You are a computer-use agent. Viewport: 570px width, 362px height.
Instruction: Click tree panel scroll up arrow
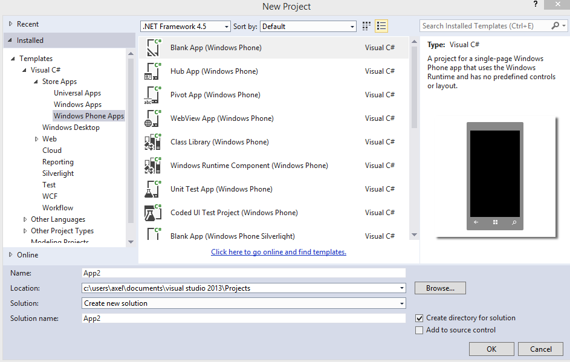pos(131,54)
